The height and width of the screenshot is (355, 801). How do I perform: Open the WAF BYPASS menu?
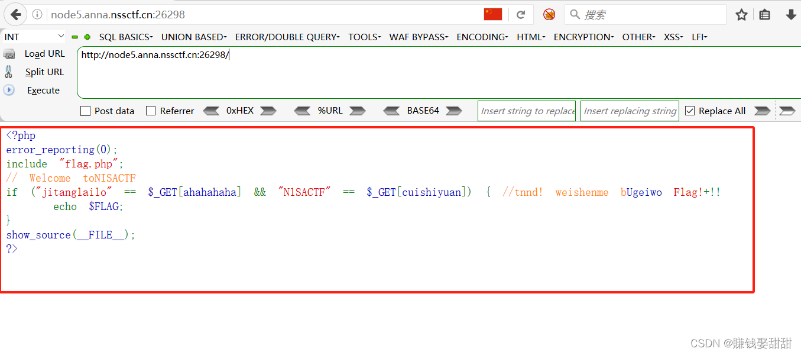[419, 37]
